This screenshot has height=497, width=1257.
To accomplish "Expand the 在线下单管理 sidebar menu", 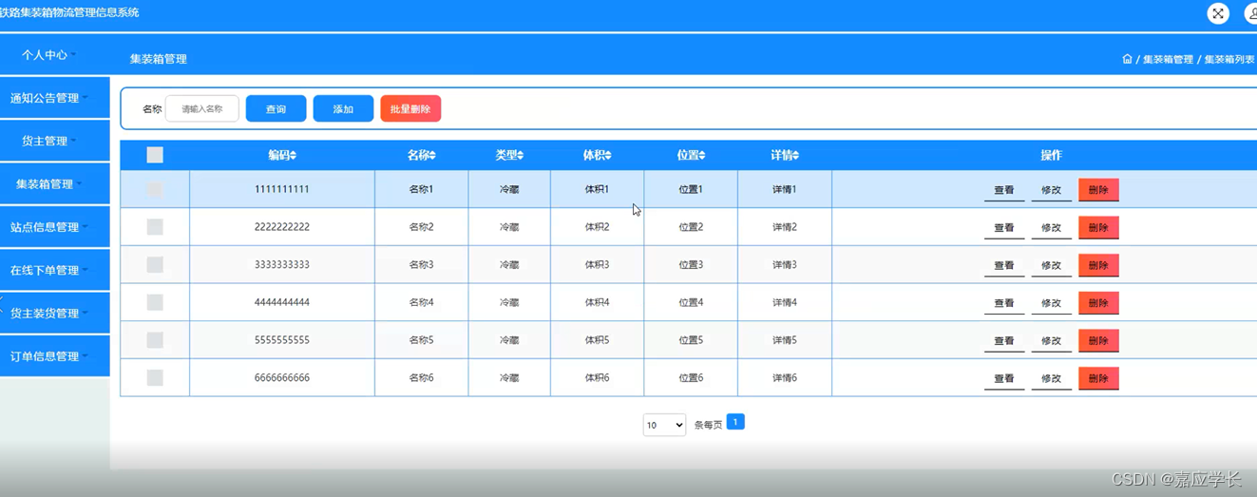I will pos(54,270).
